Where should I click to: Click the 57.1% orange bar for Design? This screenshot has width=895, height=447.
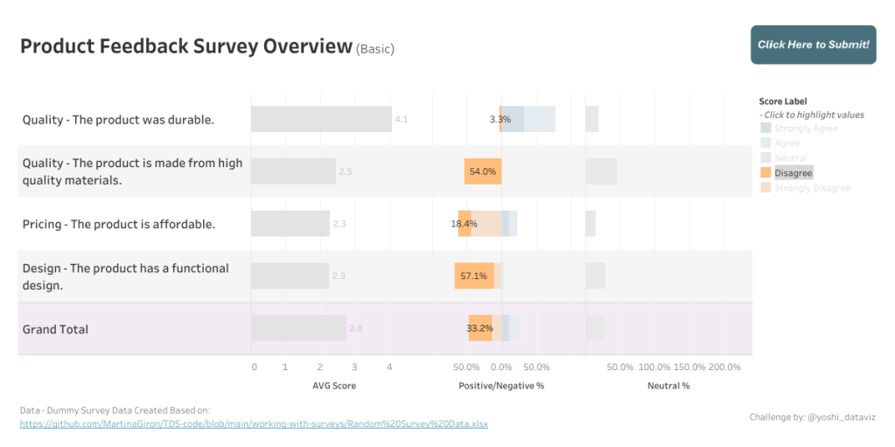474,276
